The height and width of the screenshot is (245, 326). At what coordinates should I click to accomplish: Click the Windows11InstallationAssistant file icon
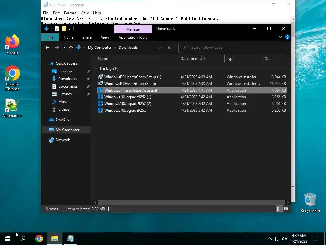100,90
